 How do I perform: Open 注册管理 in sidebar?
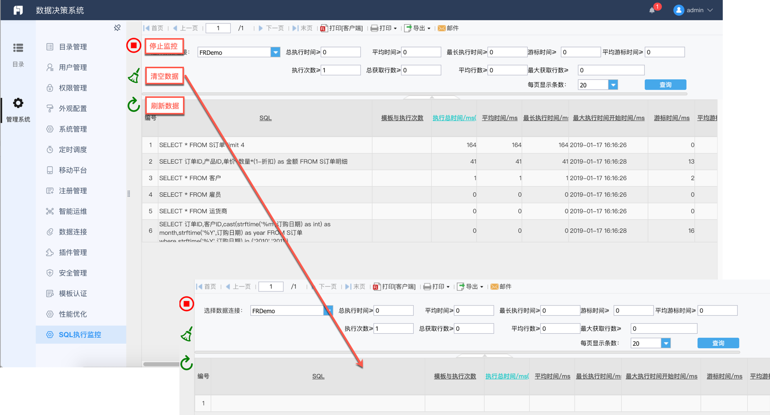[x=81, y=191]
